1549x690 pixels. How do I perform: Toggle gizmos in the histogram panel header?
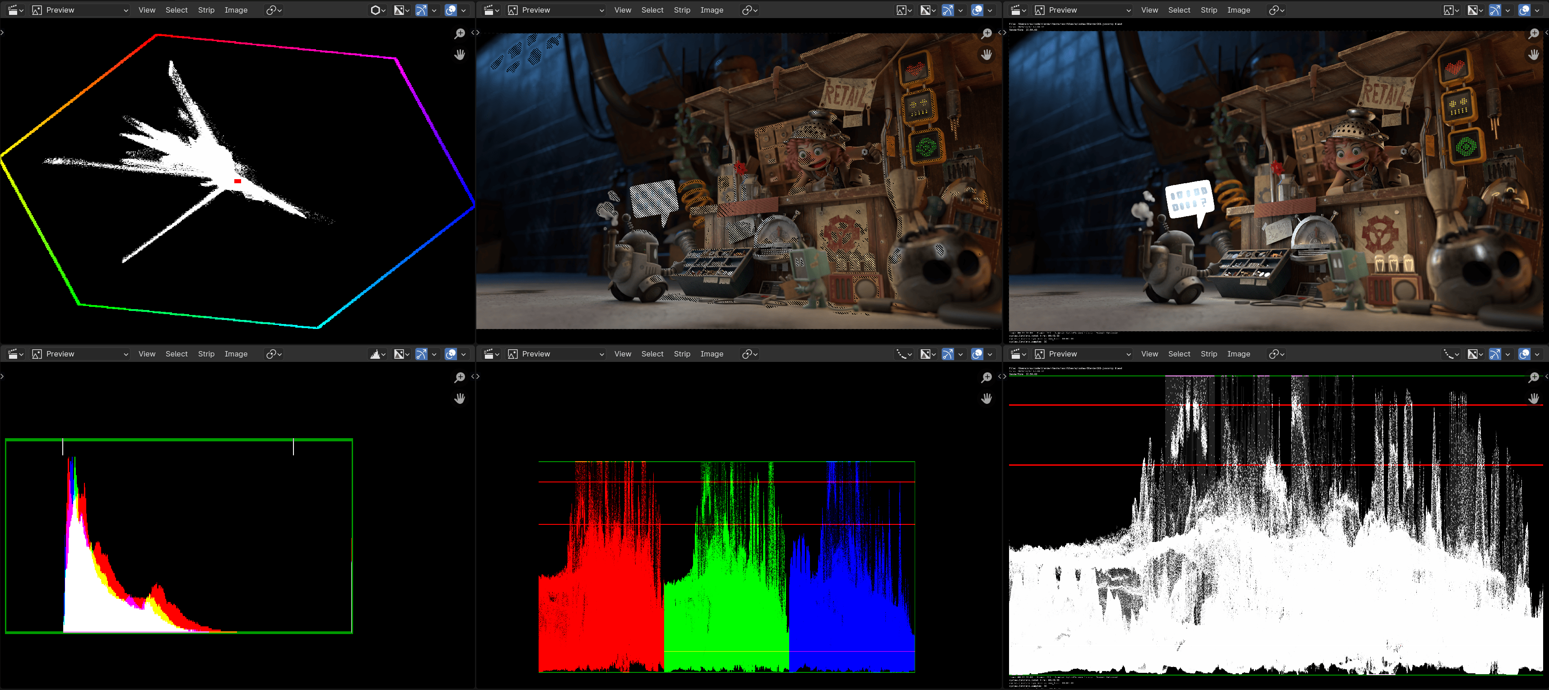pos(422,354)
